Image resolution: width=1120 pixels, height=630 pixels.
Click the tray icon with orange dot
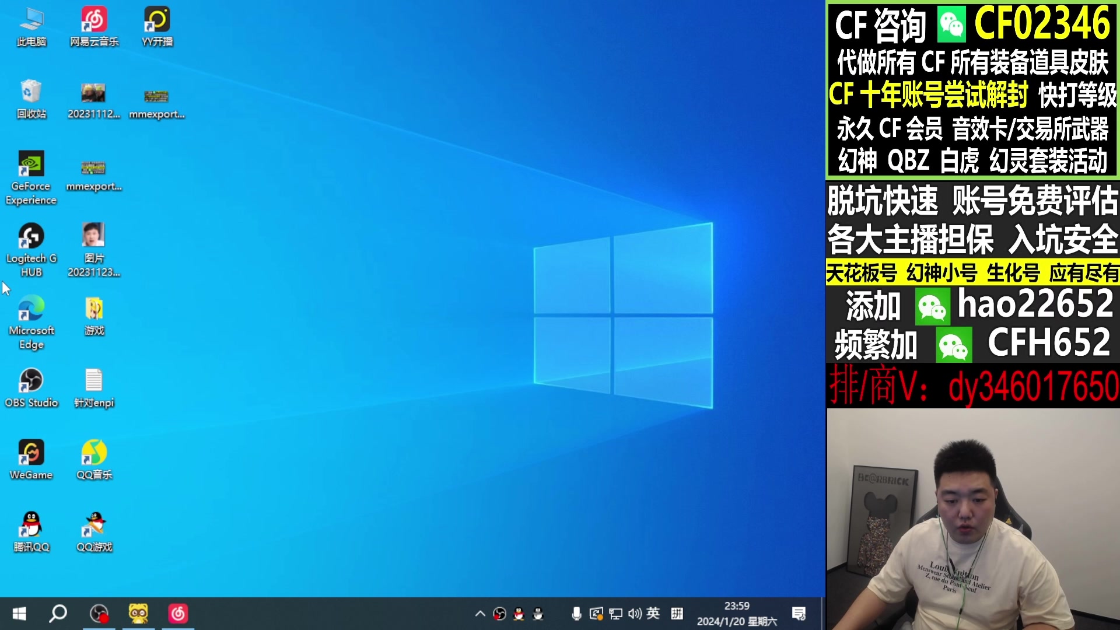596,614
